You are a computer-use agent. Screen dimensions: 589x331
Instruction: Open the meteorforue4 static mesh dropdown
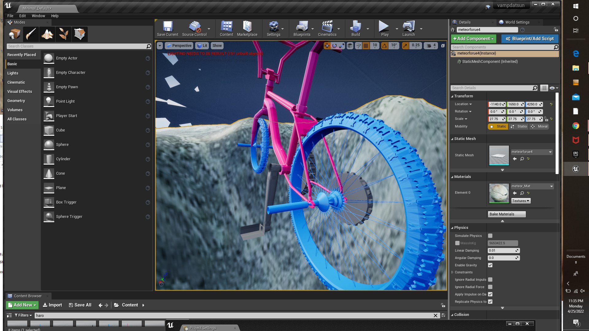pyautogui.click(x=532, y=152)
